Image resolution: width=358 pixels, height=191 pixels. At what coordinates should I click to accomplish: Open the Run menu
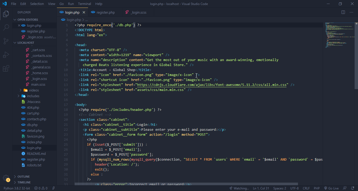pos(71,4)
